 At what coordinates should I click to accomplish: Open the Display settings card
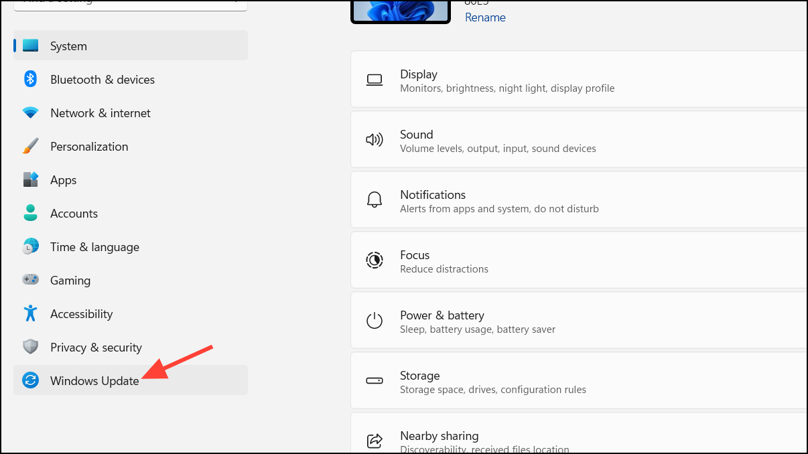(x=579, y=79)
